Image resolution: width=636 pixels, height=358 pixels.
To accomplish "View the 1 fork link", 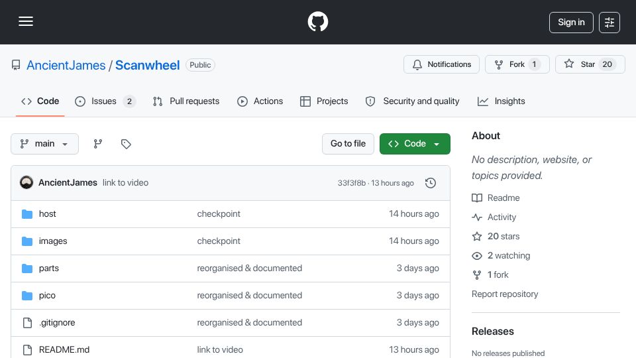I will coord(490,274).
